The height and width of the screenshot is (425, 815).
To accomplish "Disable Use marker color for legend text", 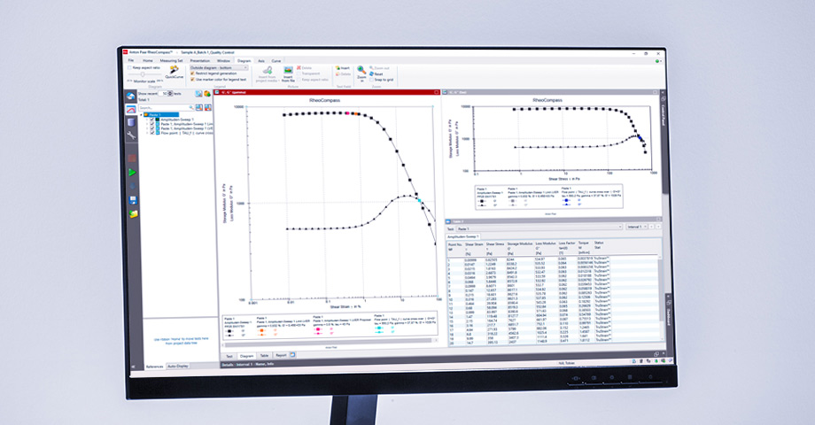I will (x=192, y=79).
